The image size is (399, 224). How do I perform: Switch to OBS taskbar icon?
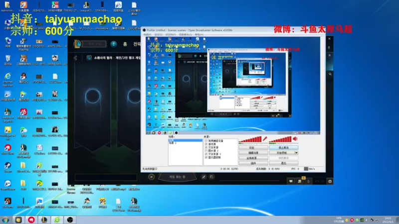tap(70, 220)
